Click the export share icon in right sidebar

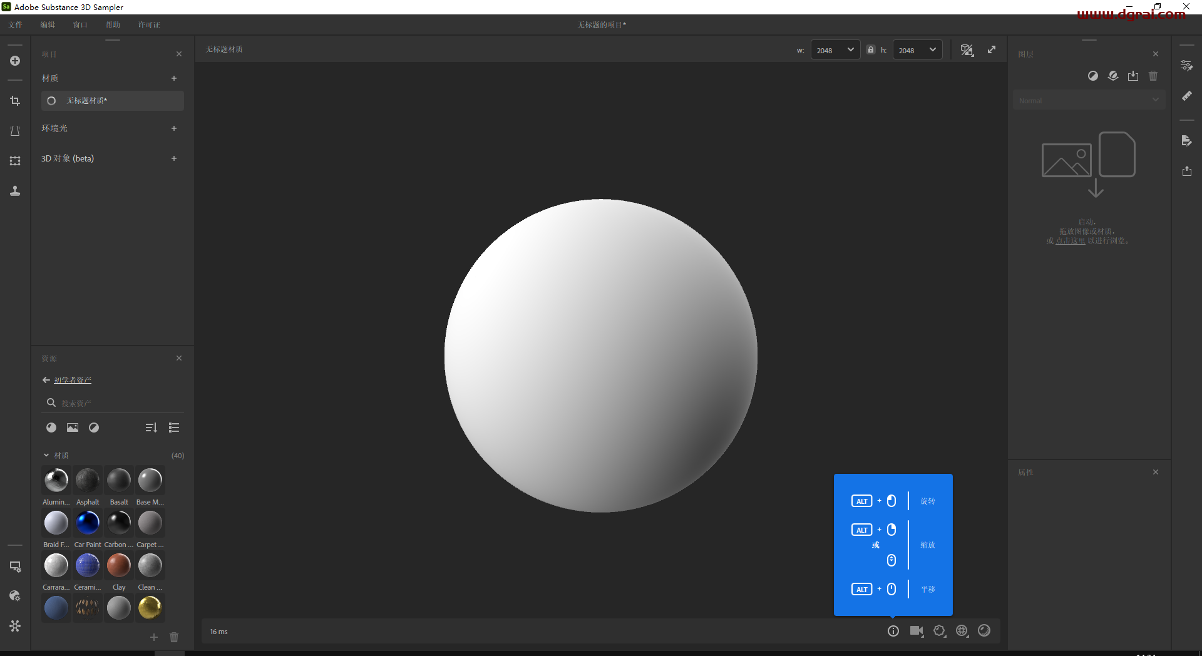tap(1186, 171)
